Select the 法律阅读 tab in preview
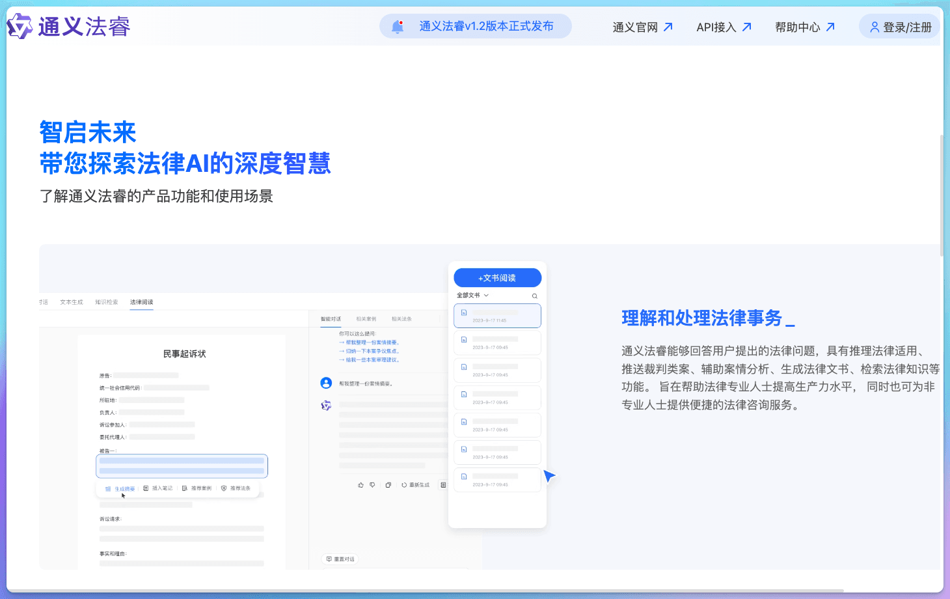The height and width of the screenshot is (599, 950). [x=141, y=302]
